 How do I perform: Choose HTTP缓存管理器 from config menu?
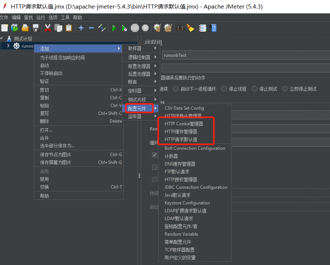pos(195,132)
